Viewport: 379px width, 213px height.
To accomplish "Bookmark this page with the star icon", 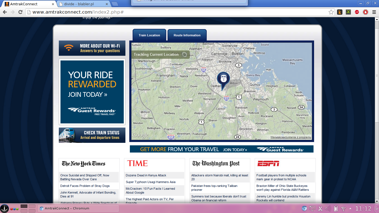I will 331,12.
